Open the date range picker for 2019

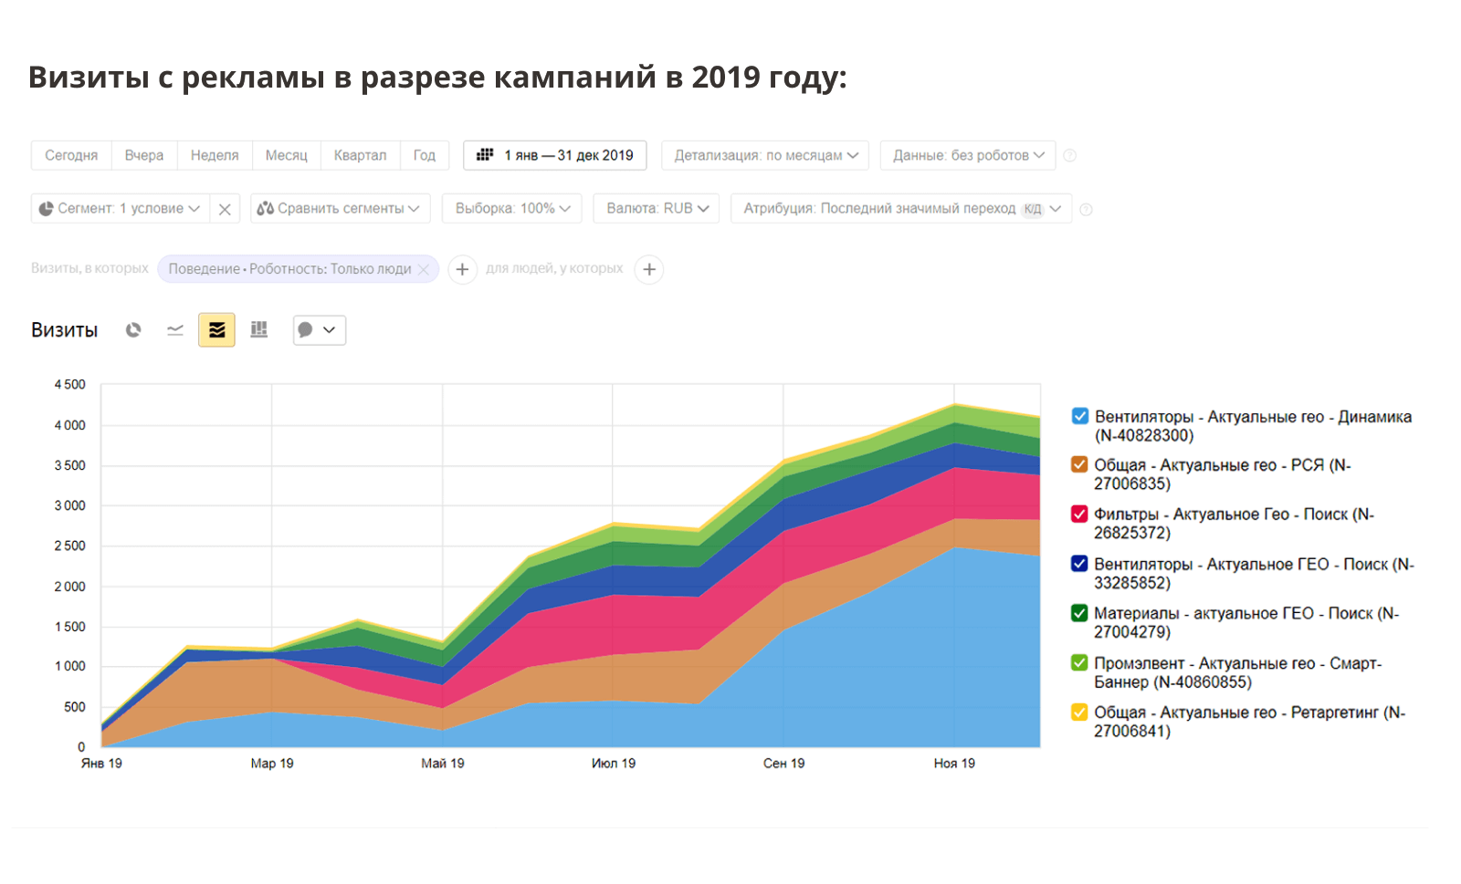tap(555, 155)
